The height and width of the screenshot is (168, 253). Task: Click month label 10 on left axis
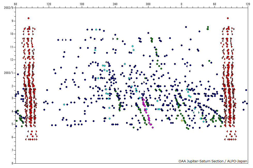pos(12,34)
